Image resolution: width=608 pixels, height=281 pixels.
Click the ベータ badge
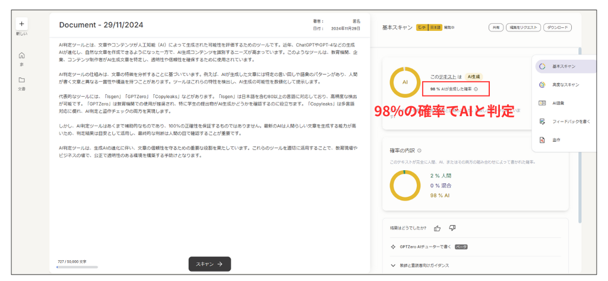(461, 247)
